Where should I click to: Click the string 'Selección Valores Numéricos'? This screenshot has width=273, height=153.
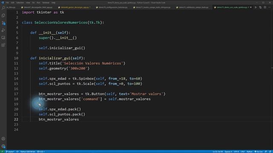[x=93, y=63]
